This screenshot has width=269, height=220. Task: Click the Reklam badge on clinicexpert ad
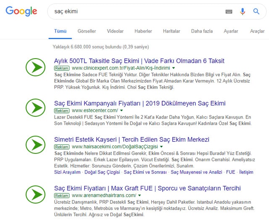click(x=62, y=68)
